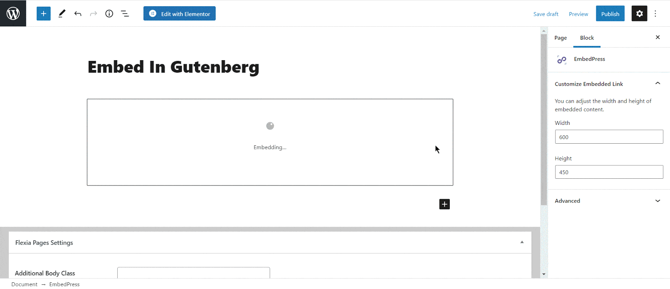This screenshot has width=670, height=289.
Task: Toggle the settings gear sidebar
Action: 639,13
